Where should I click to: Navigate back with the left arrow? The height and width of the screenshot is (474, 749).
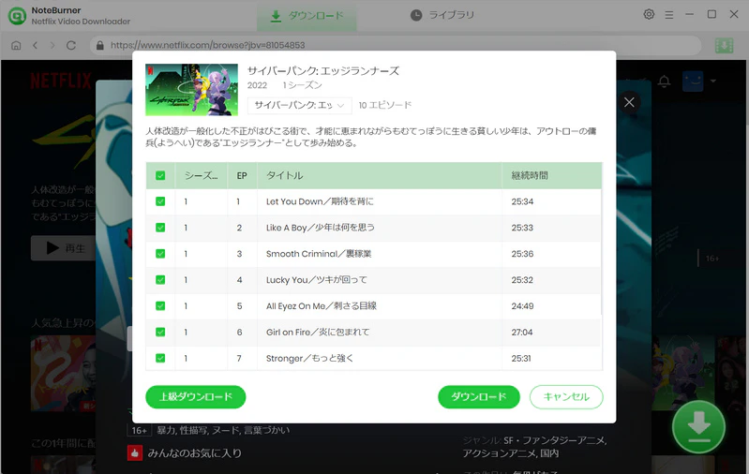(x=35, y=45)
